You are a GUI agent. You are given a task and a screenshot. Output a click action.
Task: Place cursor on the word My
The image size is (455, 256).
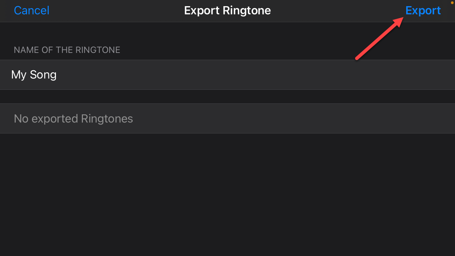[19, 75]
